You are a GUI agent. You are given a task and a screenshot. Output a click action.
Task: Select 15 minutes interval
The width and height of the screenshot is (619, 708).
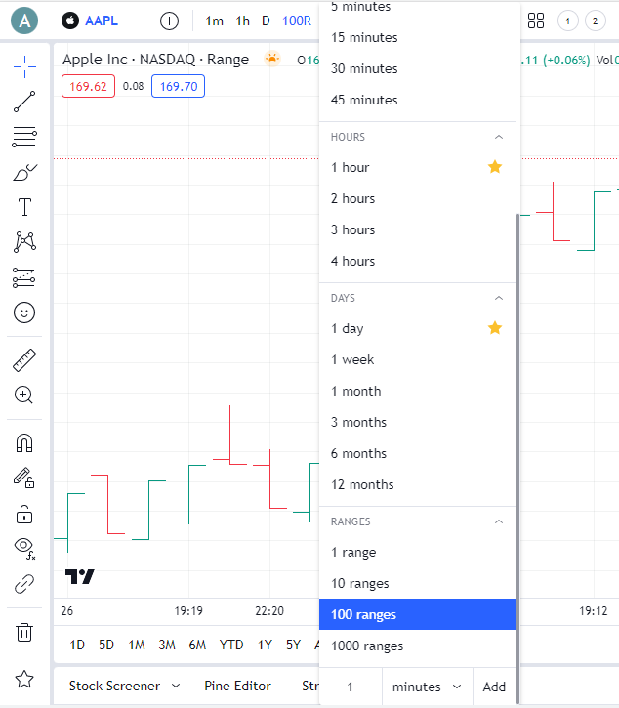417,37
